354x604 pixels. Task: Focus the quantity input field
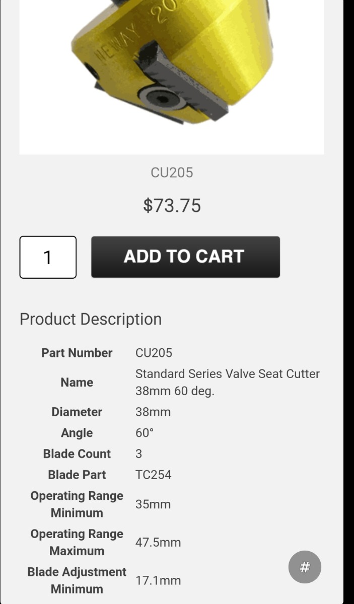pos(48,257)
